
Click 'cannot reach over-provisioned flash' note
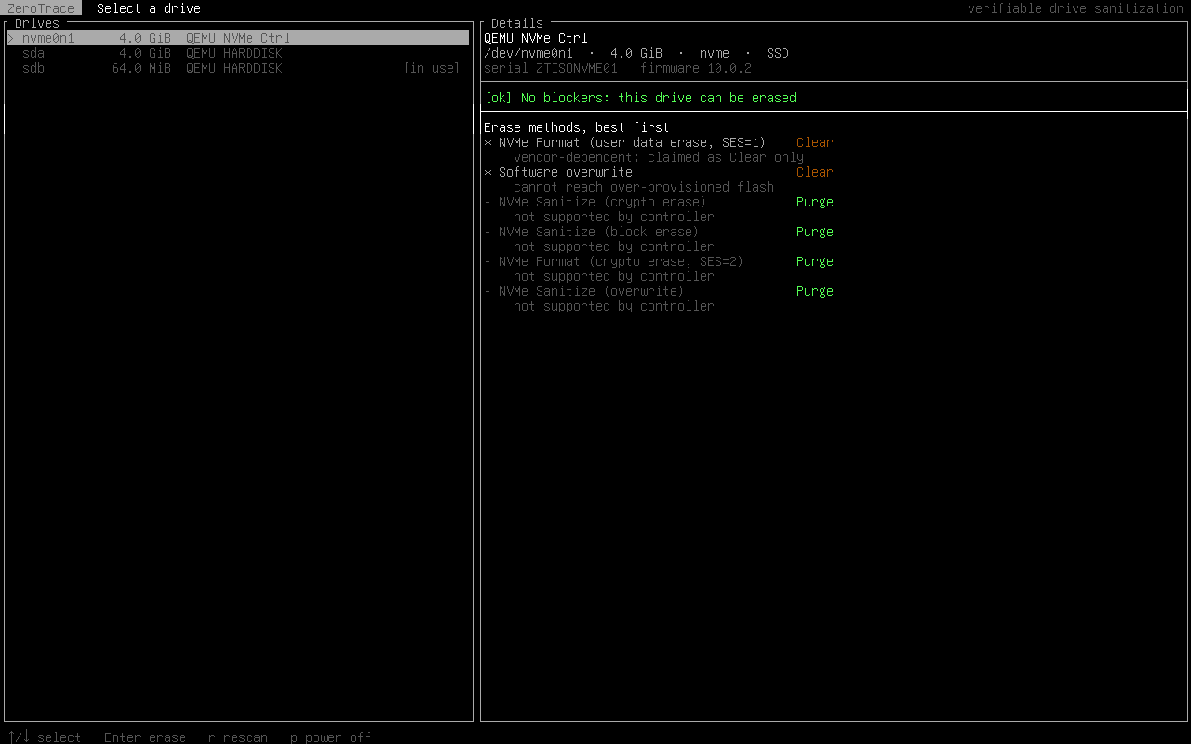pyautogui.click(x=644, y=187)
